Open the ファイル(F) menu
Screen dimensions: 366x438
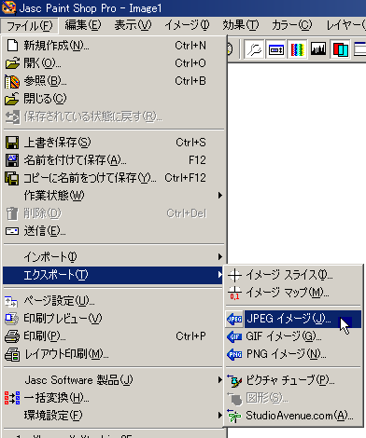coord(30,25)
